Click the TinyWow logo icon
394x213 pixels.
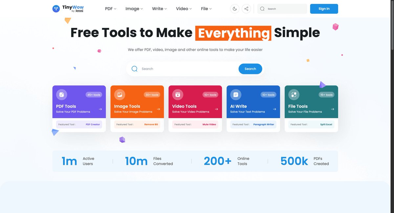(56, 9)
